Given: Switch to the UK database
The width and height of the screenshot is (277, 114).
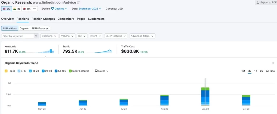Looking at the screenshot, I should coord(27,9).
